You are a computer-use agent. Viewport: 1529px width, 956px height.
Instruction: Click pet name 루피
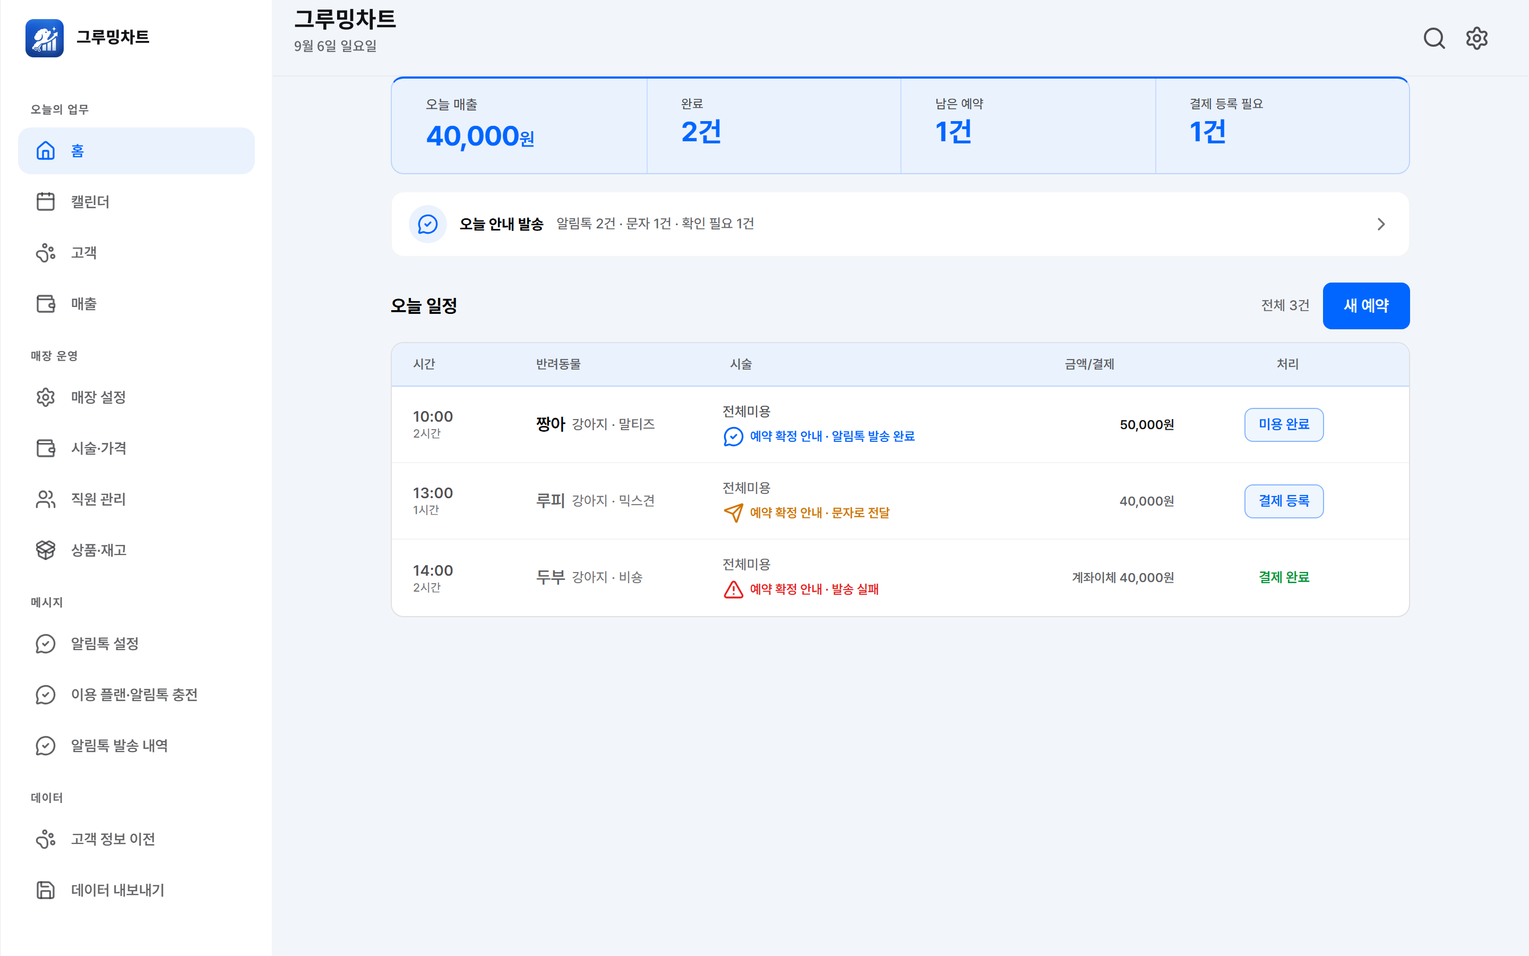pyautogui.click(x=551, y=501)
